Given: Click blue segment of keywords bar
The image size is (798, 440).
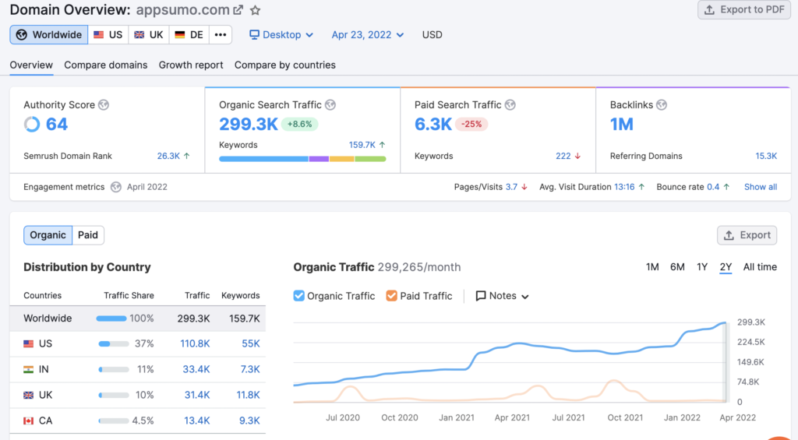Looking at the screenshot, I should click(263, 159).
